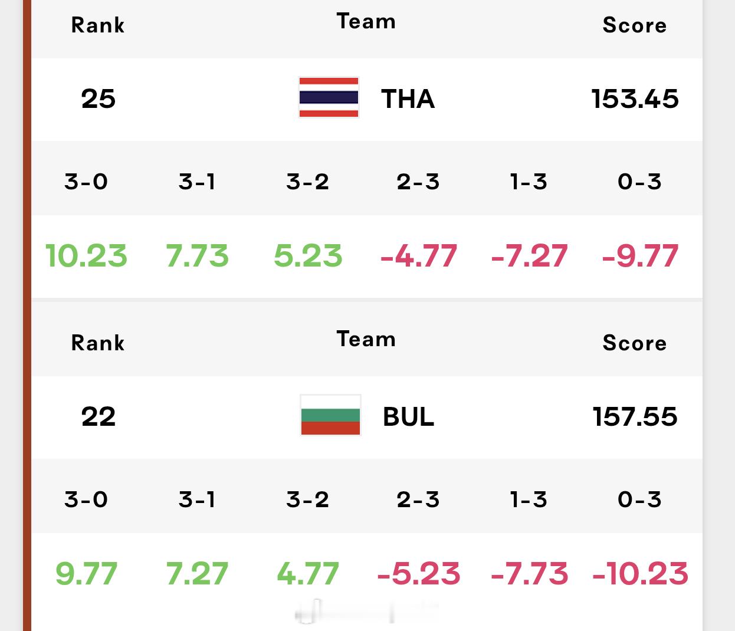Click Thailand's rank number 25
735x631 pixels.
(99, 99)
